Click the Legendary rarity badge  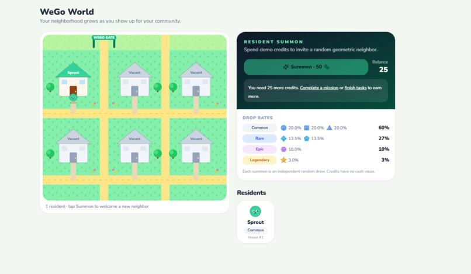[259, 160]
